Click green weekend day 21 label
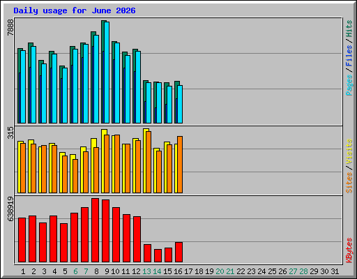 (x=230, y=271)
